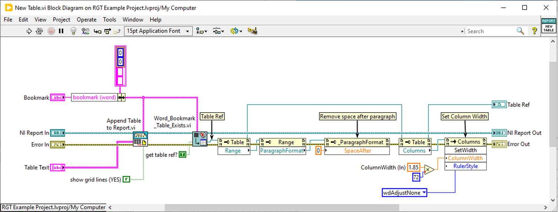Select the Multiply function node
The image size is (558, 212).
(x=429, y=170)
